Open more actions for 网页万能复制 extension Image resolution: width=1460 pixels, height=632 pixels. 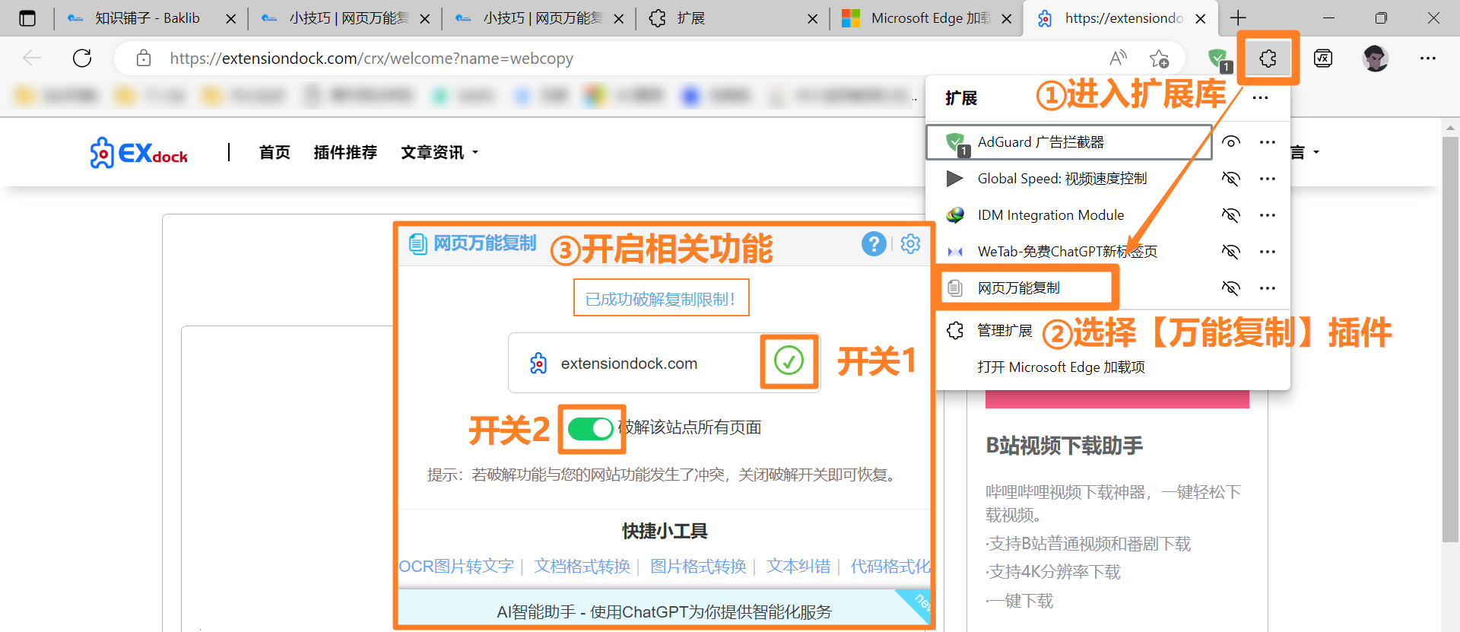click(1267, 288)
